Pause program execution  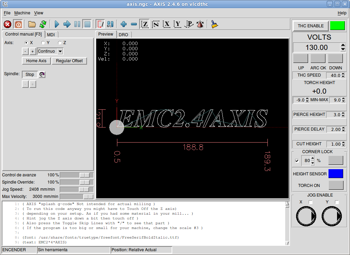[77, 24]
